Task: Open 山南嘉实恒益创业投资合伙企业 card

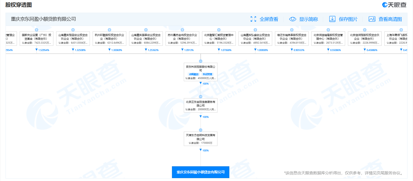Action: click(x=73, y=39)
